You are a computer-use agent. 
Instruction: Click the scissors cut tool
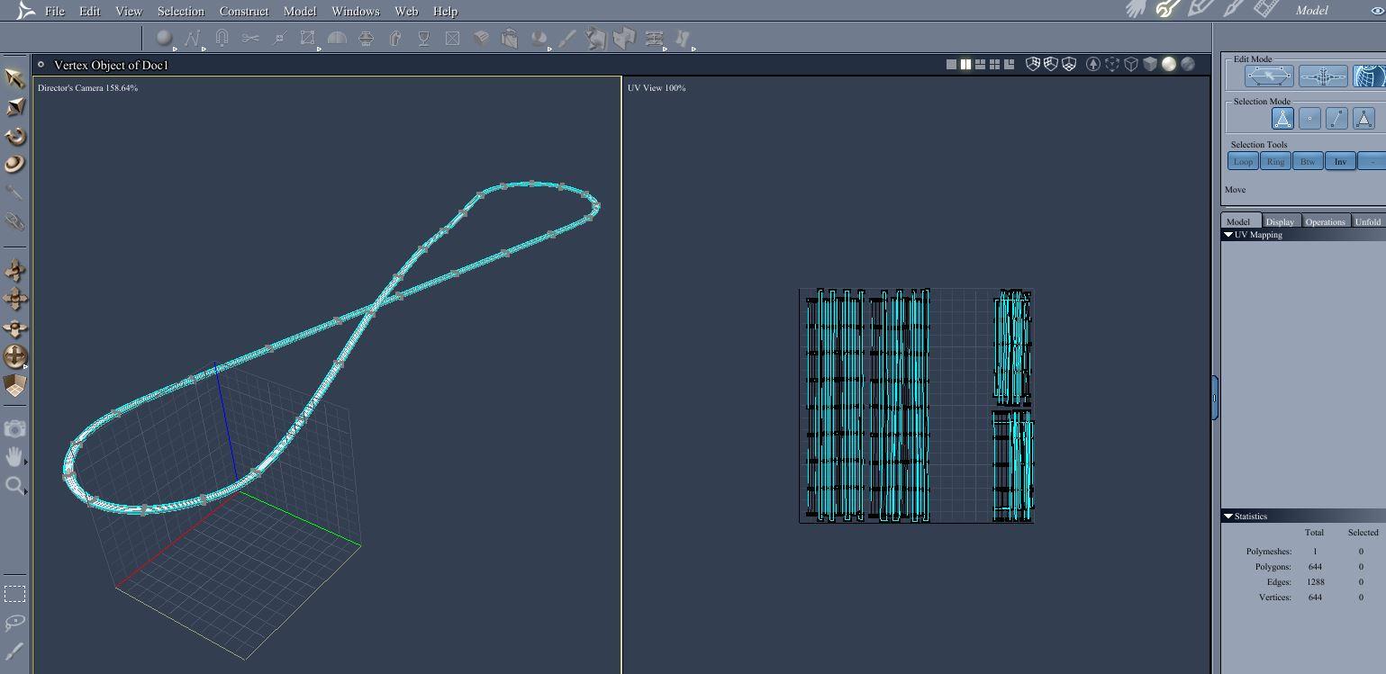pos(250,39)
